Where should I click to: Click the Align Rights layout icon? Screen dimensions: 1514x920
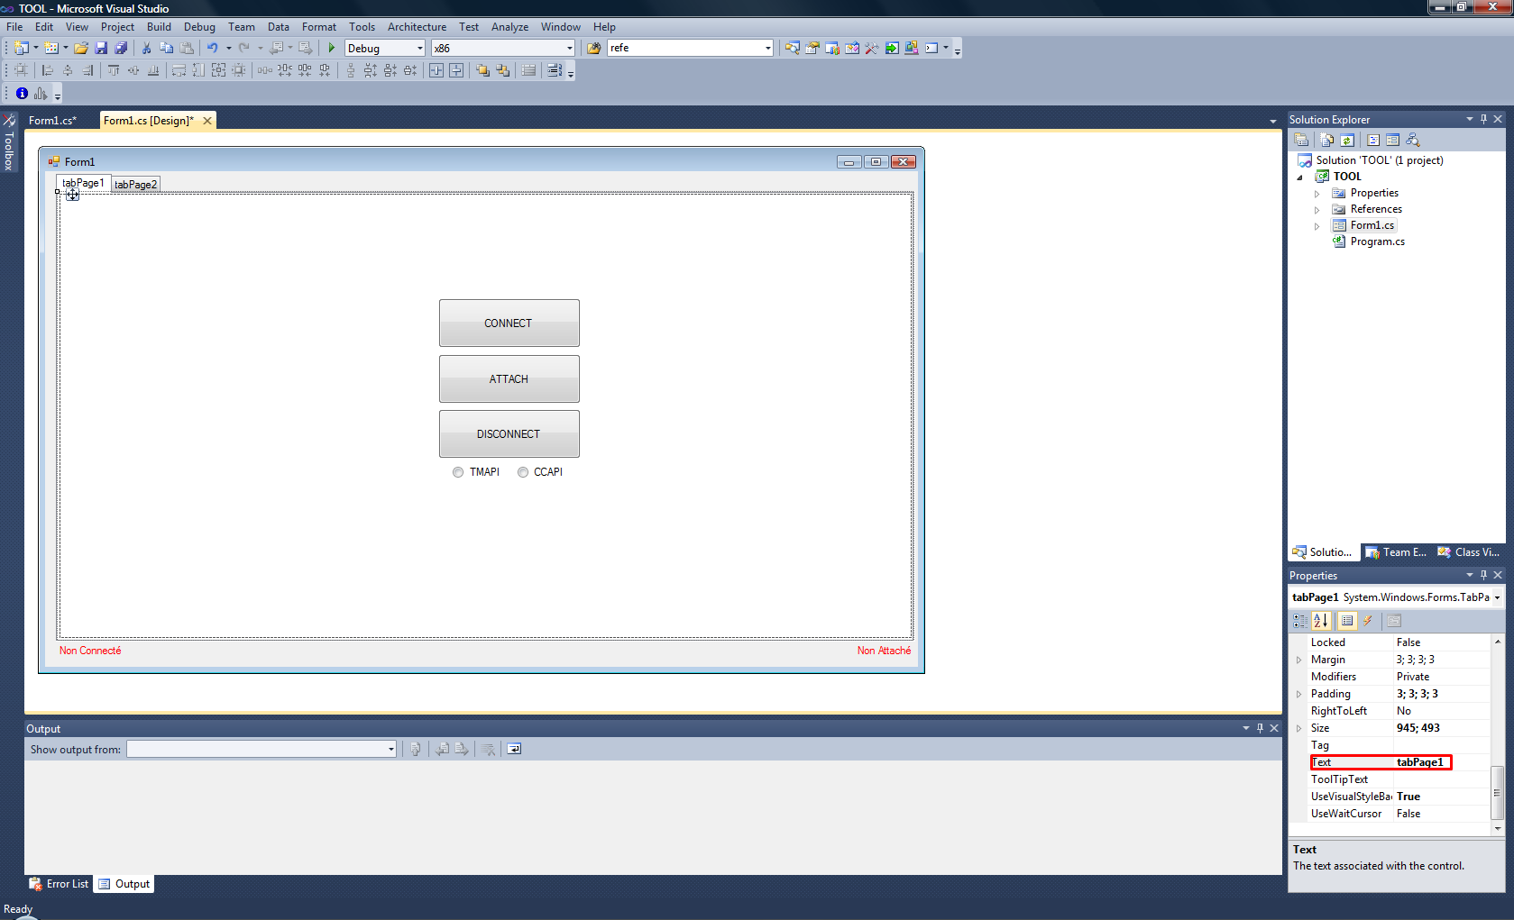pyautogui.click(x=87, y=70)
